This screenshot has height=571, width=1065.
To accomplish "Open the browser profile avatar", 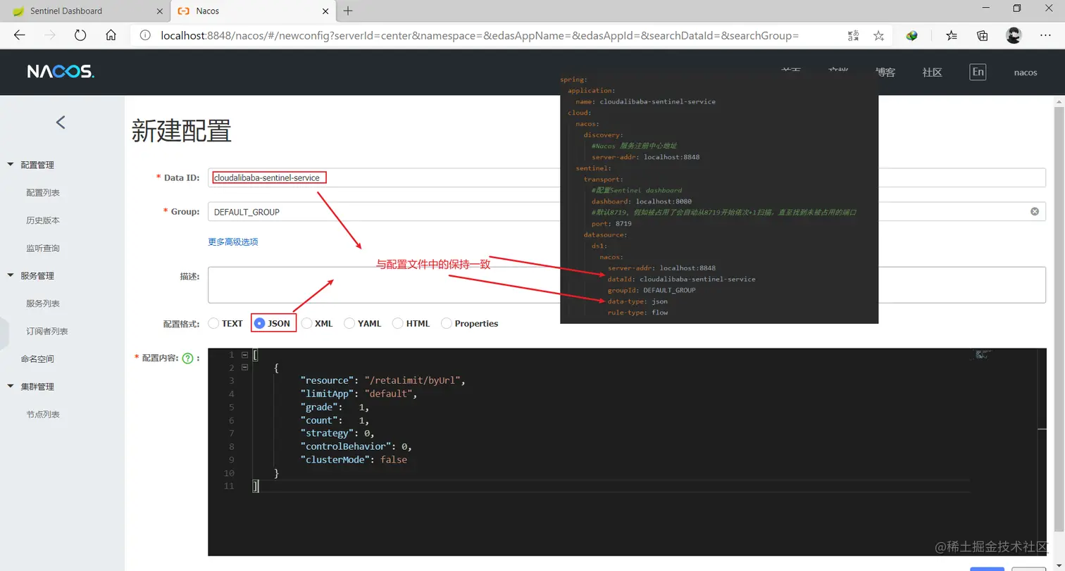I will pyautogui.click(x=1014, y=35).
